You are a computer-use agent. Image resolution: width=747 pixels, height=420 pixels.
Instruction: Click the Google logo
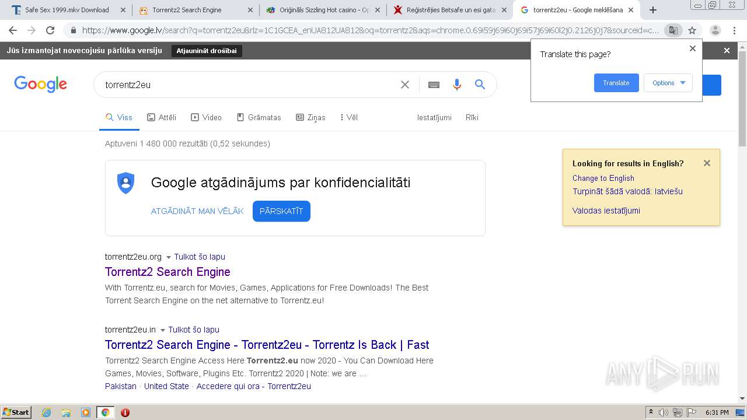click(x=40, y=84)
